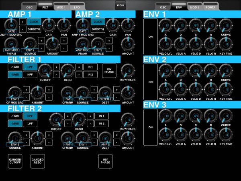Toggle ENV 1 ON switch

pyautogui.click(x=151, y=37)
